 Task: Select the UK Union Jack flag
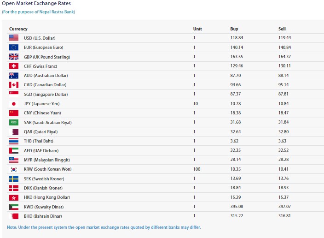pos(14,57)
